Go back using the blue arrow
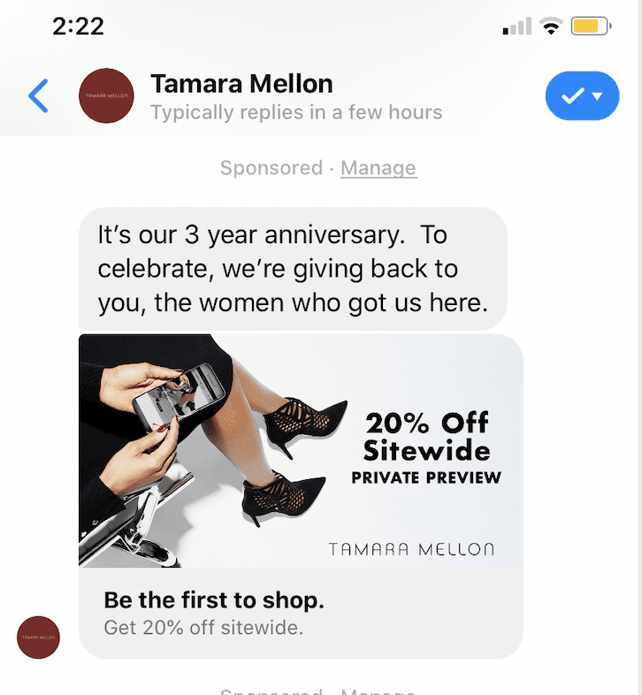Image resolution: width=642 pixels, height=695 pixels. pyautogui.click(x=38, y=95)
